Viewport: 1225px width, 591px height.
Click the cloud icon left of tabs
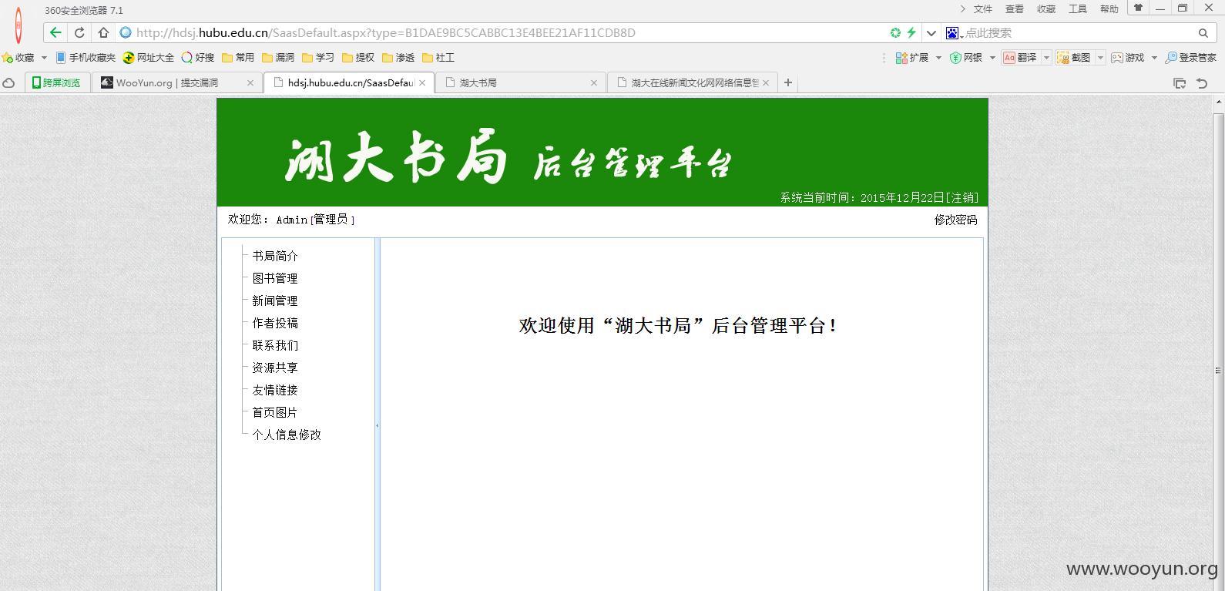pos(8,83)
